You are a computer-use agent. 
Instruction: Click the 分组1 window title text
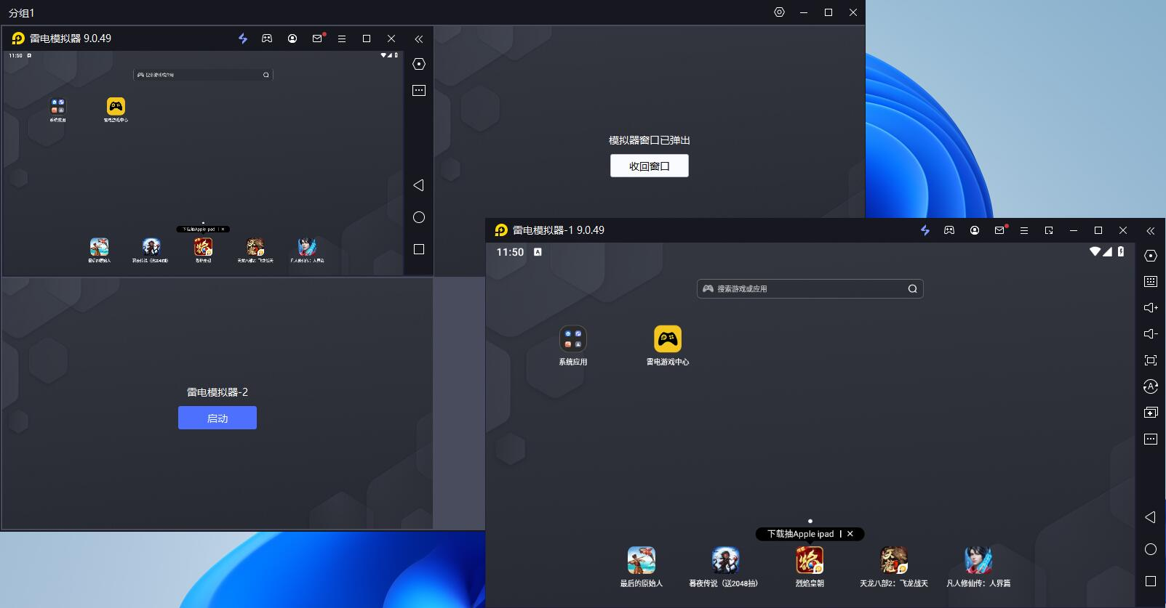click(x=22, y=13)
